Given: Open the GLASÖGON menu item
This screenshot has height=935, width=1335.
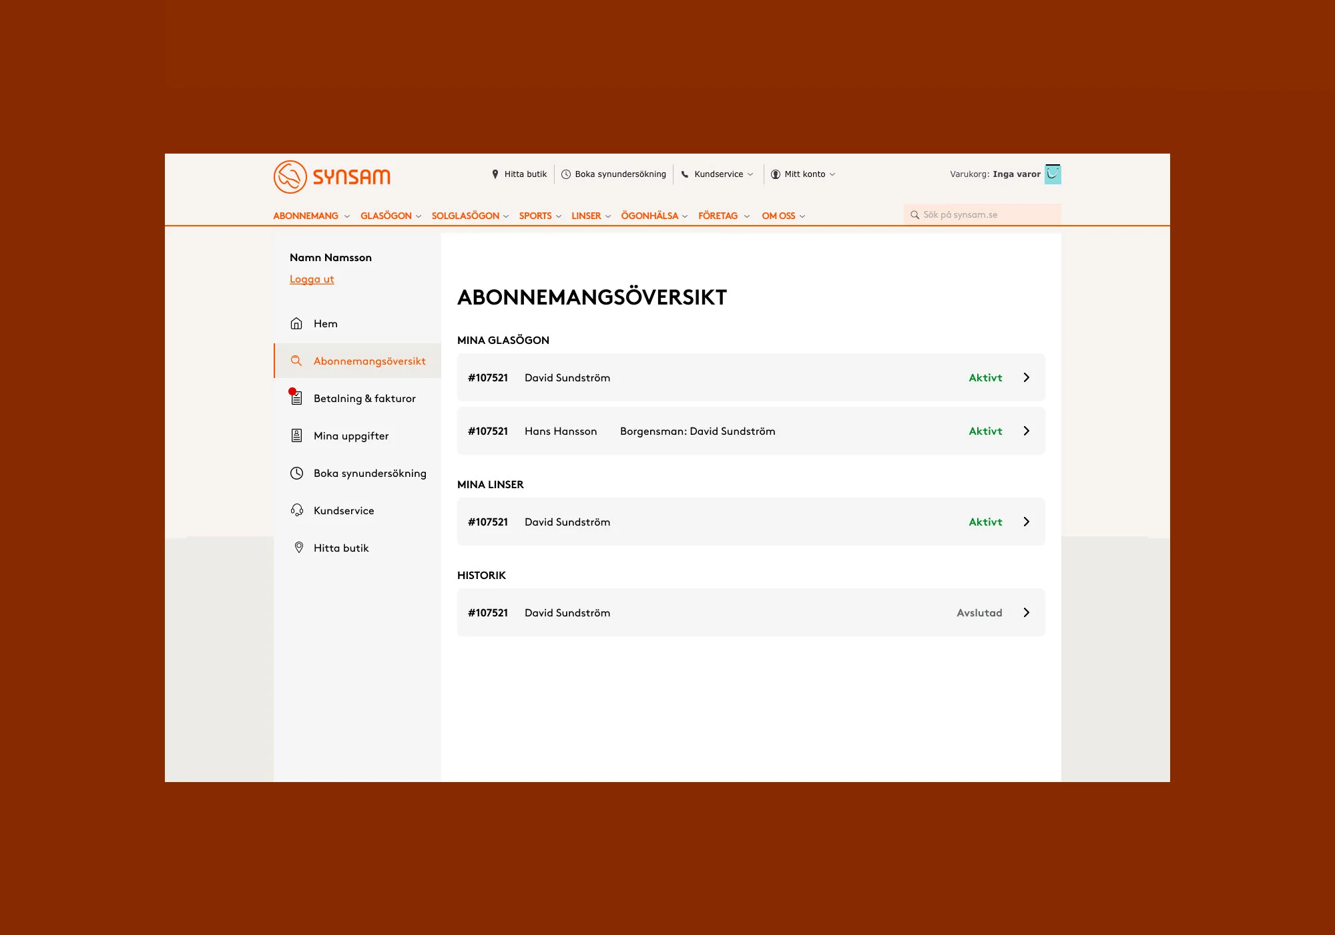Looking at the screenshot, I should tap(390, 216).
